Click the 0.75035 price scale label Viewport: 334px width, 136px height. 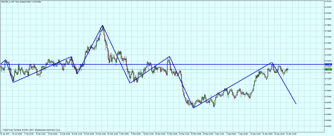click(328, 19)
